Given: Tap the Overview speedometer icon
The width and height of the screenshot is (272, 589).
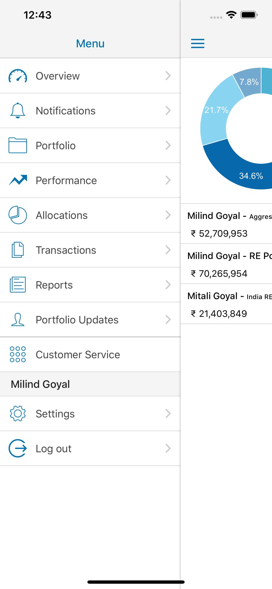Looking at the screenshot, I should point(18,76).
